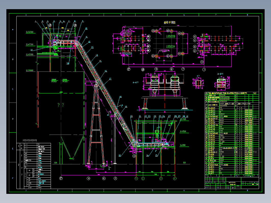Click callout number 34 below conveyor head
The width and height of the screenshot is (271, 203).
tap(67, 63)
